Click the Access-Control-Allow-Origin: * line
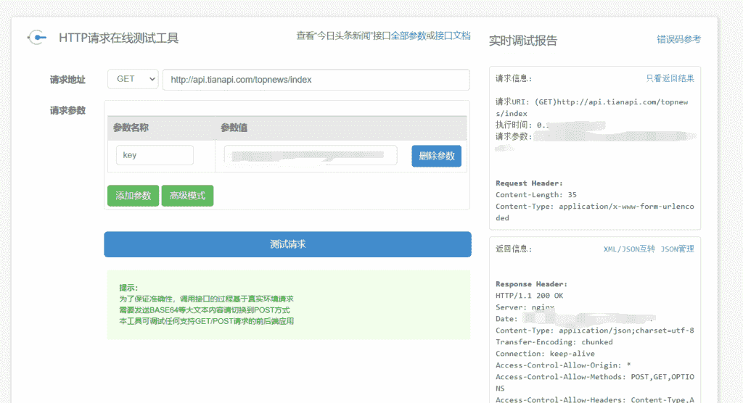 point(563,365)
